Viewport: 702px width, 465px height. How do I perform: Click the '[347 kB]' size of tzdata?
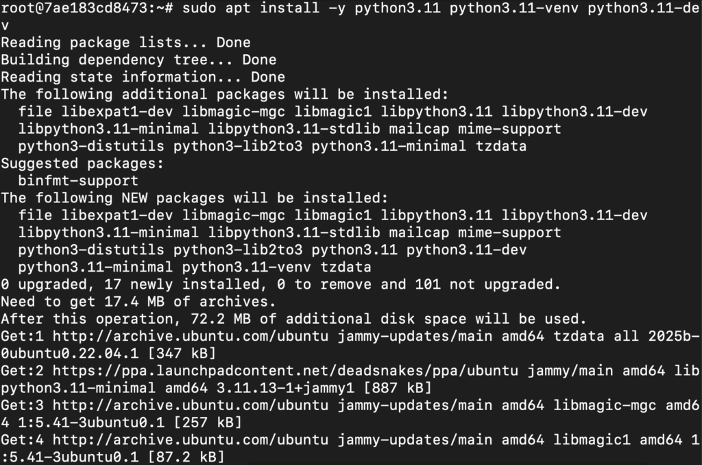click(182, 353)
